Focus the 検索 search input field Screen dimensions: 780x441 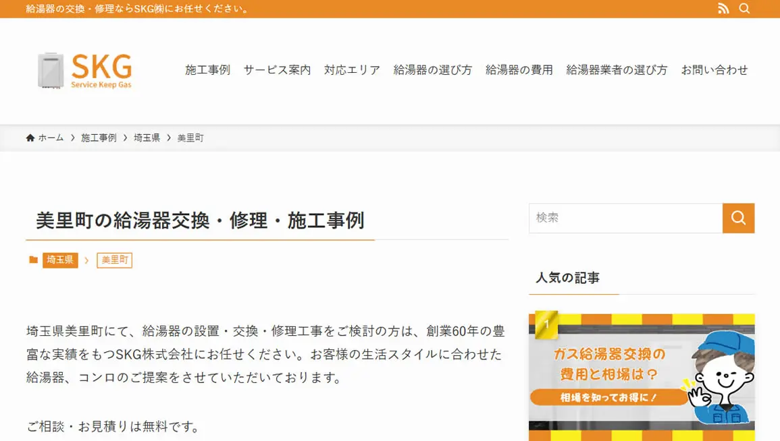coord(625,218)
